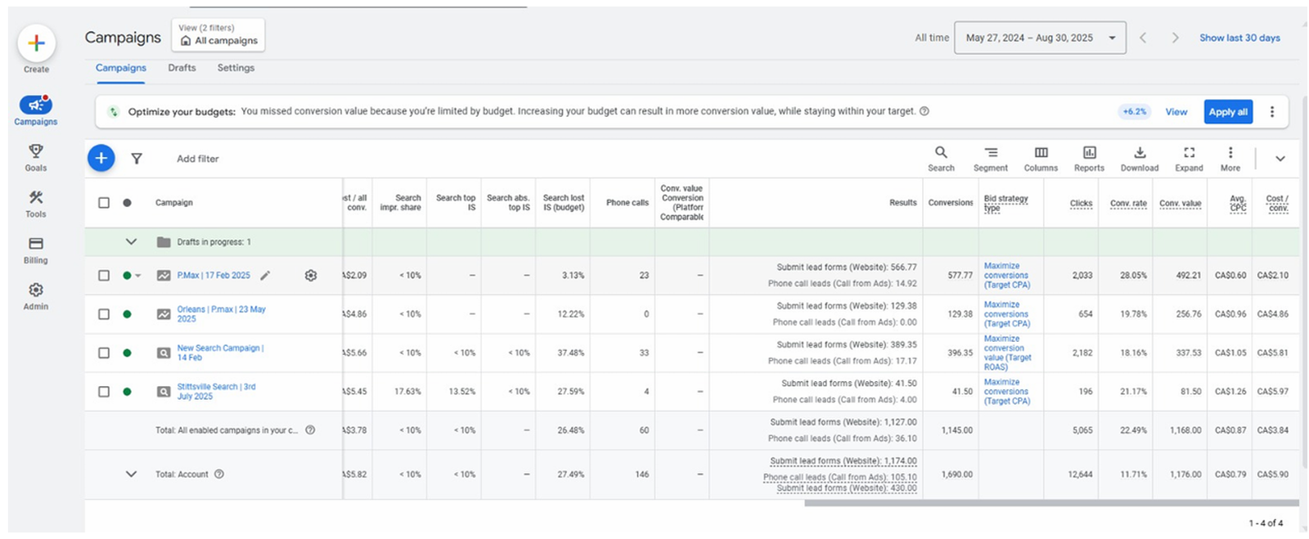This screenshot has width=1309, height=539.
Task: Open the date range dropdown
Action: pos(1040,38)
